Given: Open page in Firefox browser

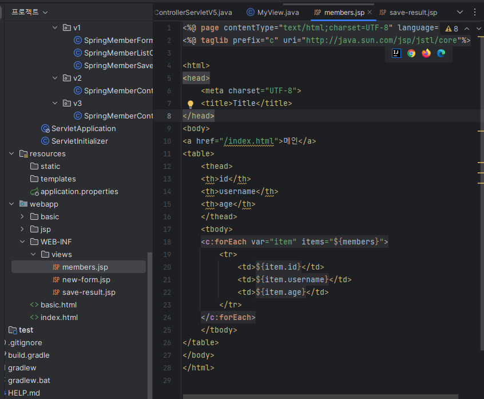Looking at the screenshot, I should click(426, 53).
